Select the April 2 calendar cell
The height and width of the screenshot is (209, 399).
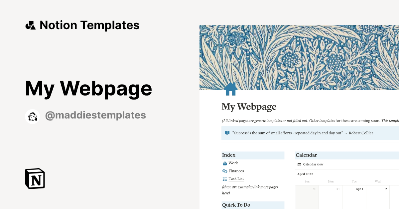pos(377,196)
